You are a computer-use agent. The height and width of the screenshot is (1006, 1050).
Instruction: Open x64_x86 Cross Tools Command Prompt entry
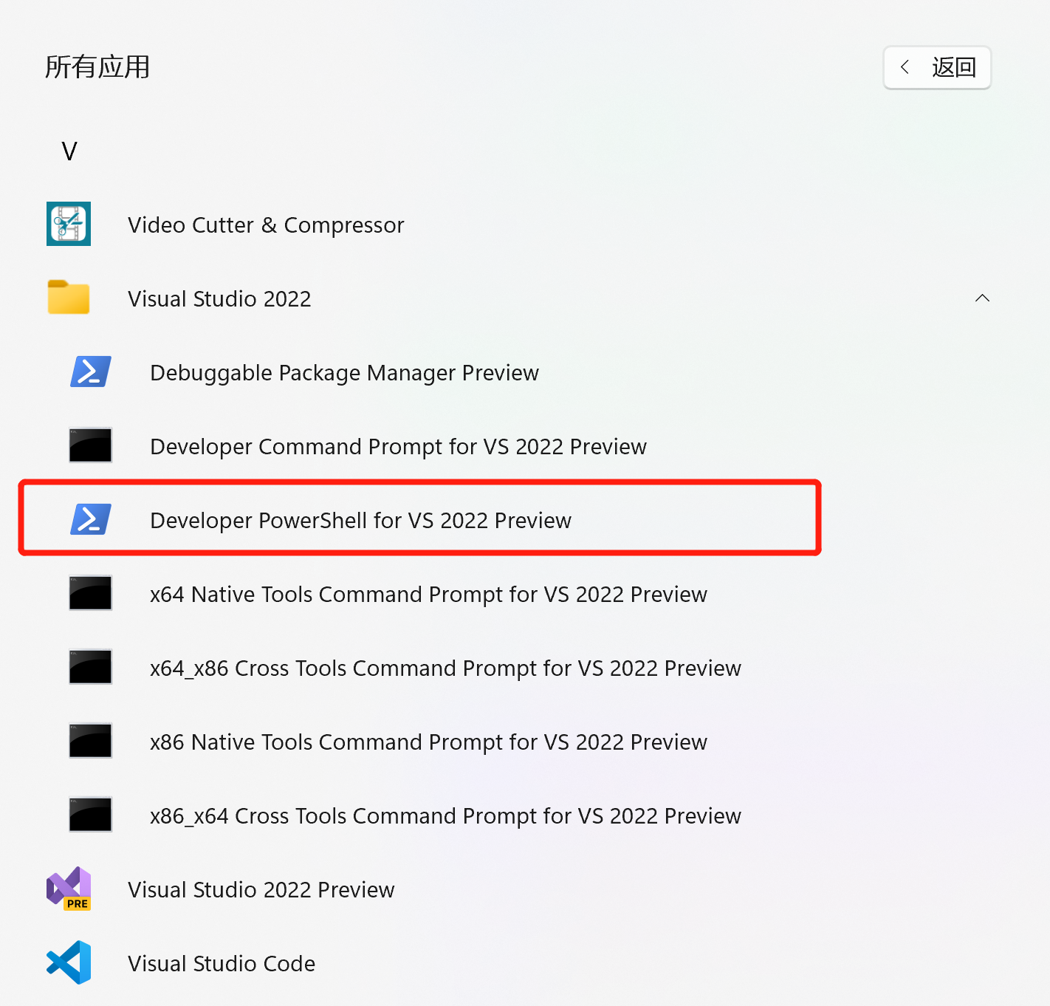point(445,668)
